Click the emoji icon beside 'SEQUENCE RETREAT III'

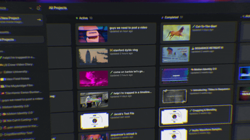(x=193, y=48)
